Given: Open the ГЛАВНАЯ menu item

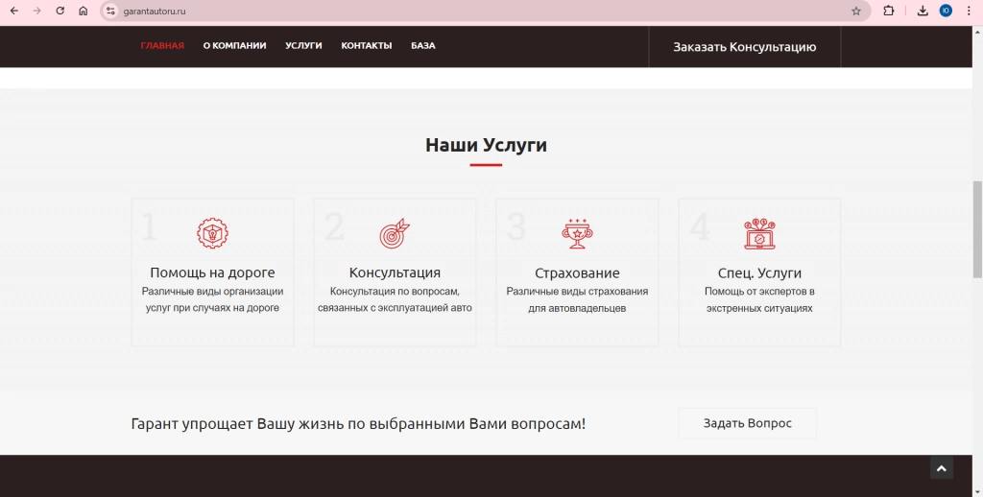Looking at the screenshot, I should (161, 46).
